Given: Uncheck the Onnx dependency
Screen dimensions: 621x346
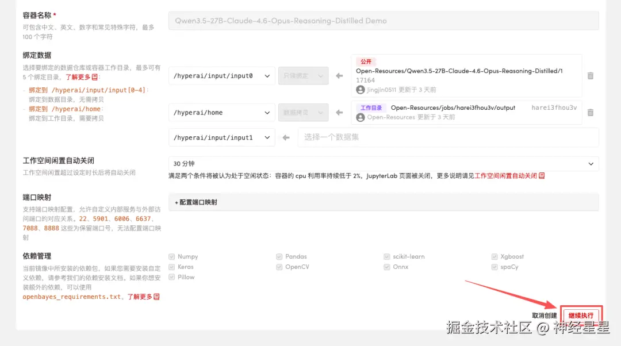Looking at the screenshot, I should pyautogui.click(x=388, y=267).
